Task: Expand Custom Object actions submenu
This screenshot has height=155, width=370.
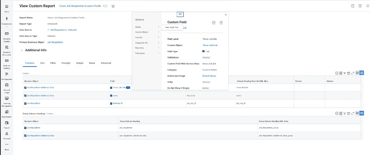Action: [x=147, y=32]
